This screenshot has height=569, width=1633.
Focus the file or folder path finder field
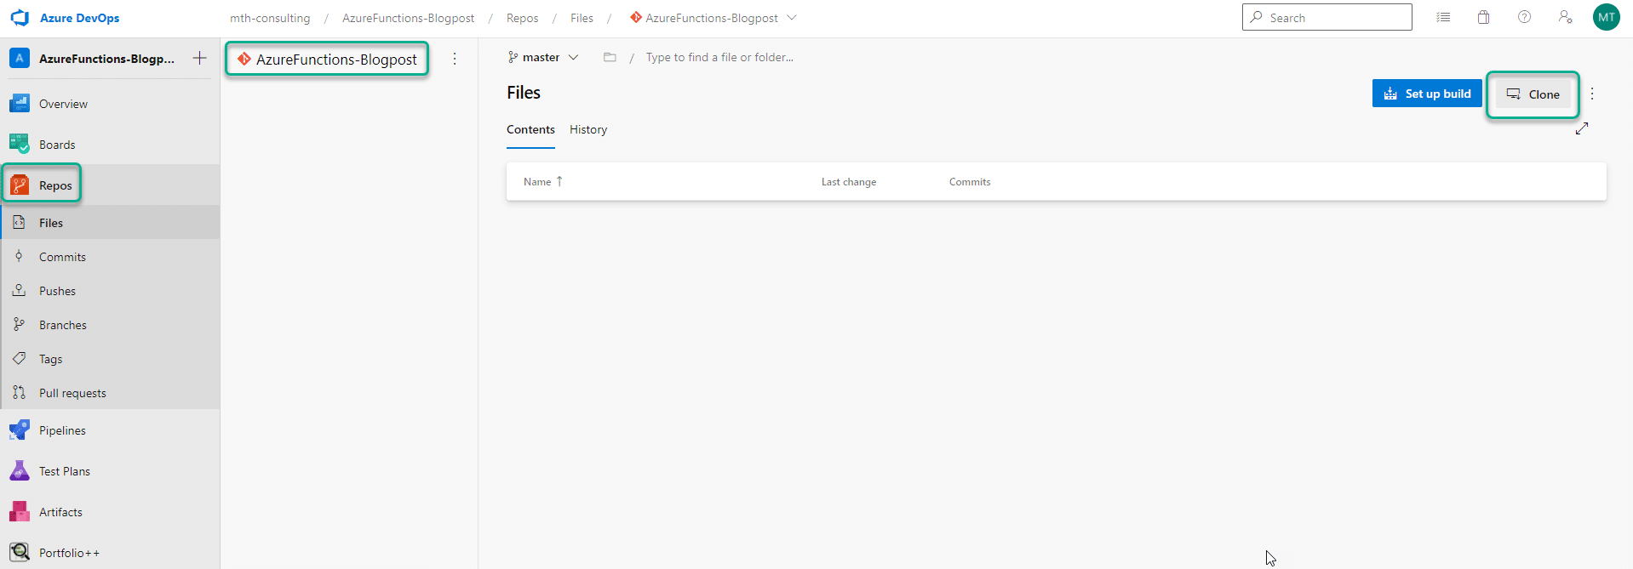pyautogui.click(x=719, y=57)
